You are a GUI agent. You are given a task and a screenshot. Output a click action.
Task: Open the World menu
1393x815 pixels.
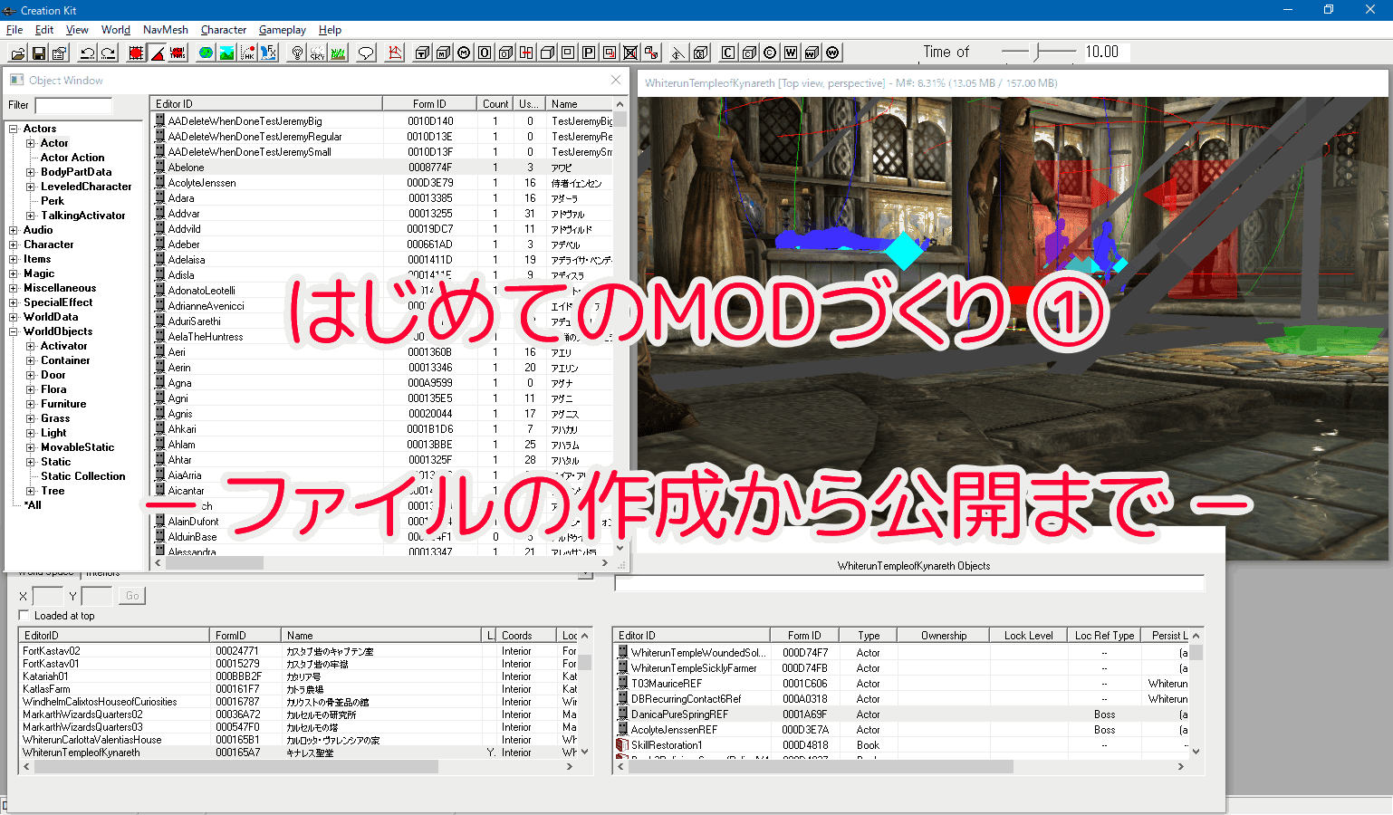pos(115,30)
